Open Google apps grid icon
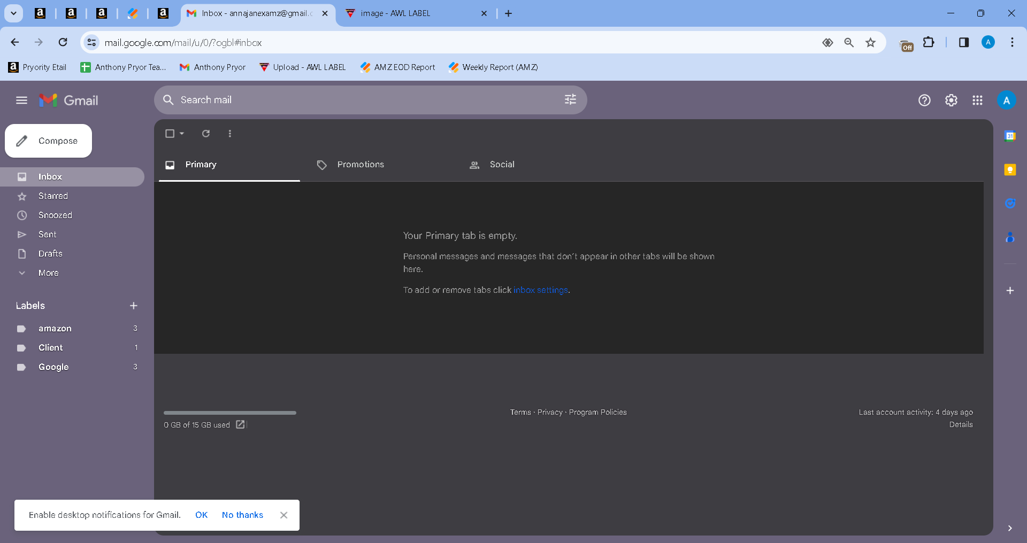This screenshot has height=543, width=1027. coord(977,100)
